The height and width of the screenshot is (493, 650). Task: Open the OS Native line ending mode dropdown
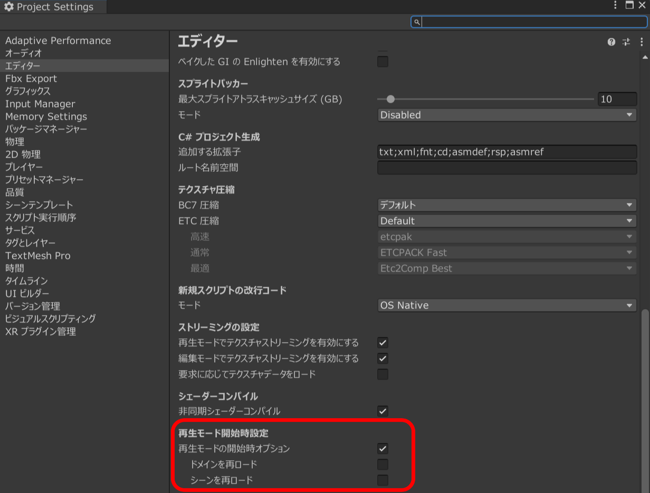pos(506,305)
